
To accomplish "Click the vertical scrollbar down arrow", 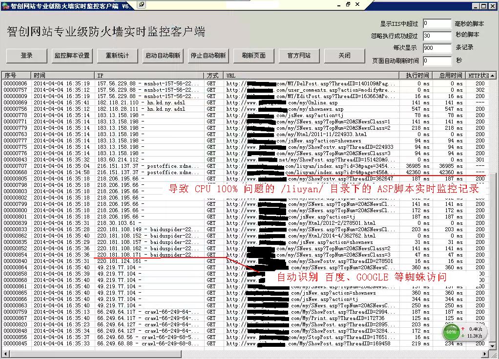I will pos(493,346).
